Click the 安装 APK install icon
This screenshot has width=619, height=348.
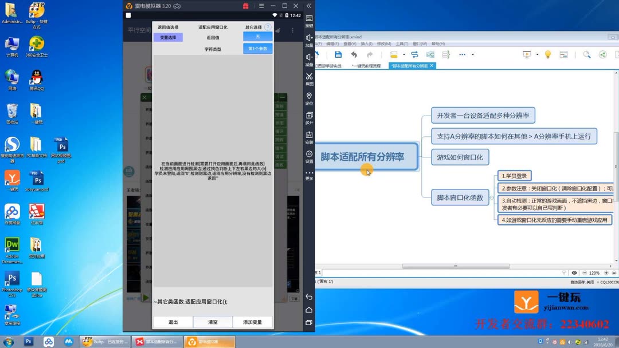[x=309, y=135]
